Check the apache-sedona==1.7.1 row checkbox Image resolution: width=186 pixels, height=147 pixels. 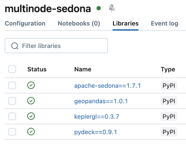(12, 85)
